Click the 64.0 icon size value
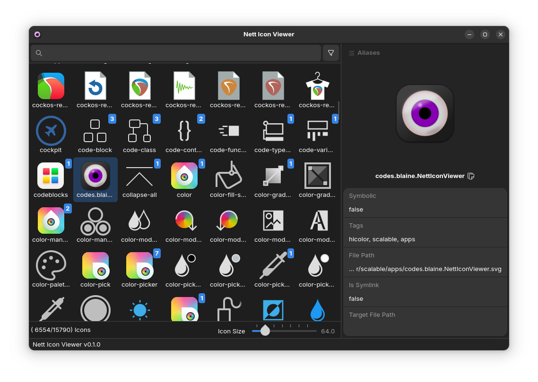The image size is (538, 382). 328,331
